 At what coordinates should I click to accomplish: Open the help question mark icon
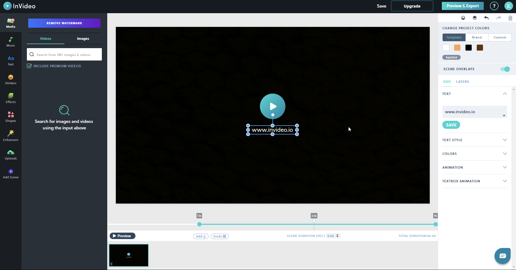[x=494, y=6]
